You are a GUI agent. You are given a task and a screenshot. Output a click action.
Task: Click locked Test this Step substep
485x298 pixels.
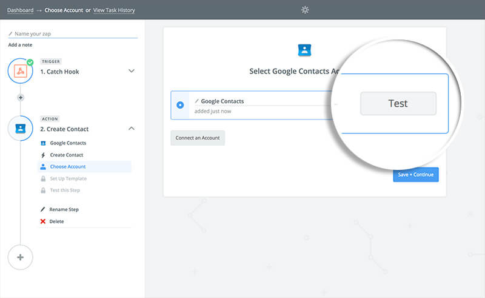pos(65,190)
